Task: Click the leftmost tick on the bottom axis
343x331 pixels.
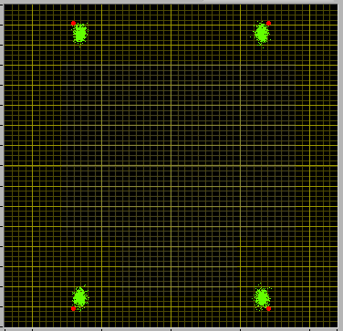Action: point(5,329)
